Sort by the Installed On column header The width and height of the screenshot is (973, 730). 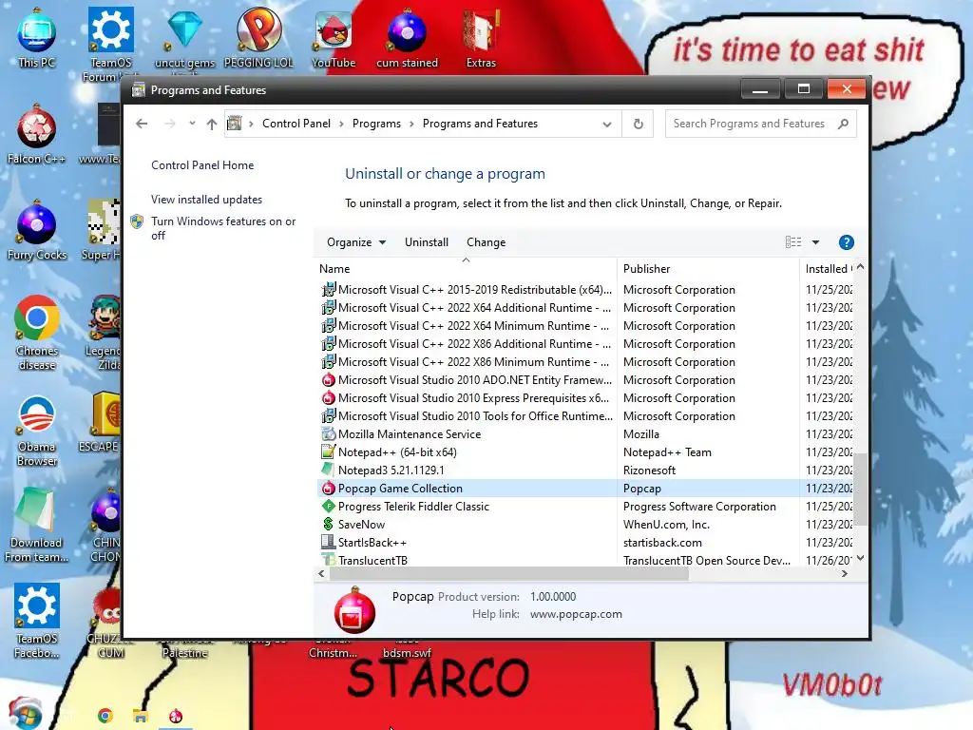828,268
